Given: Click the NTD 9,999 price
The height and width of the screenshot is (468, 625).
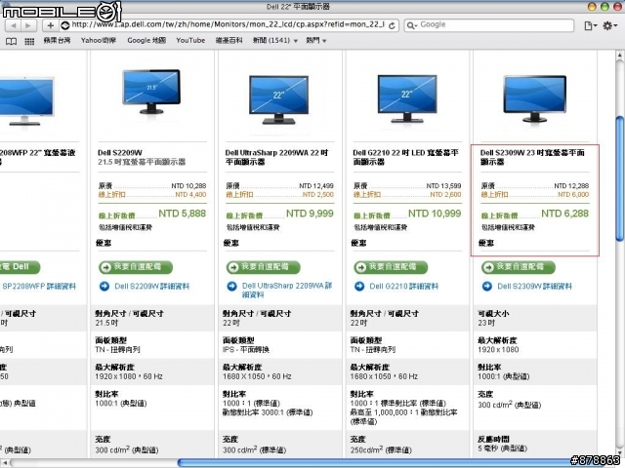Looking at the screenshot, I should tap(310, 214).
